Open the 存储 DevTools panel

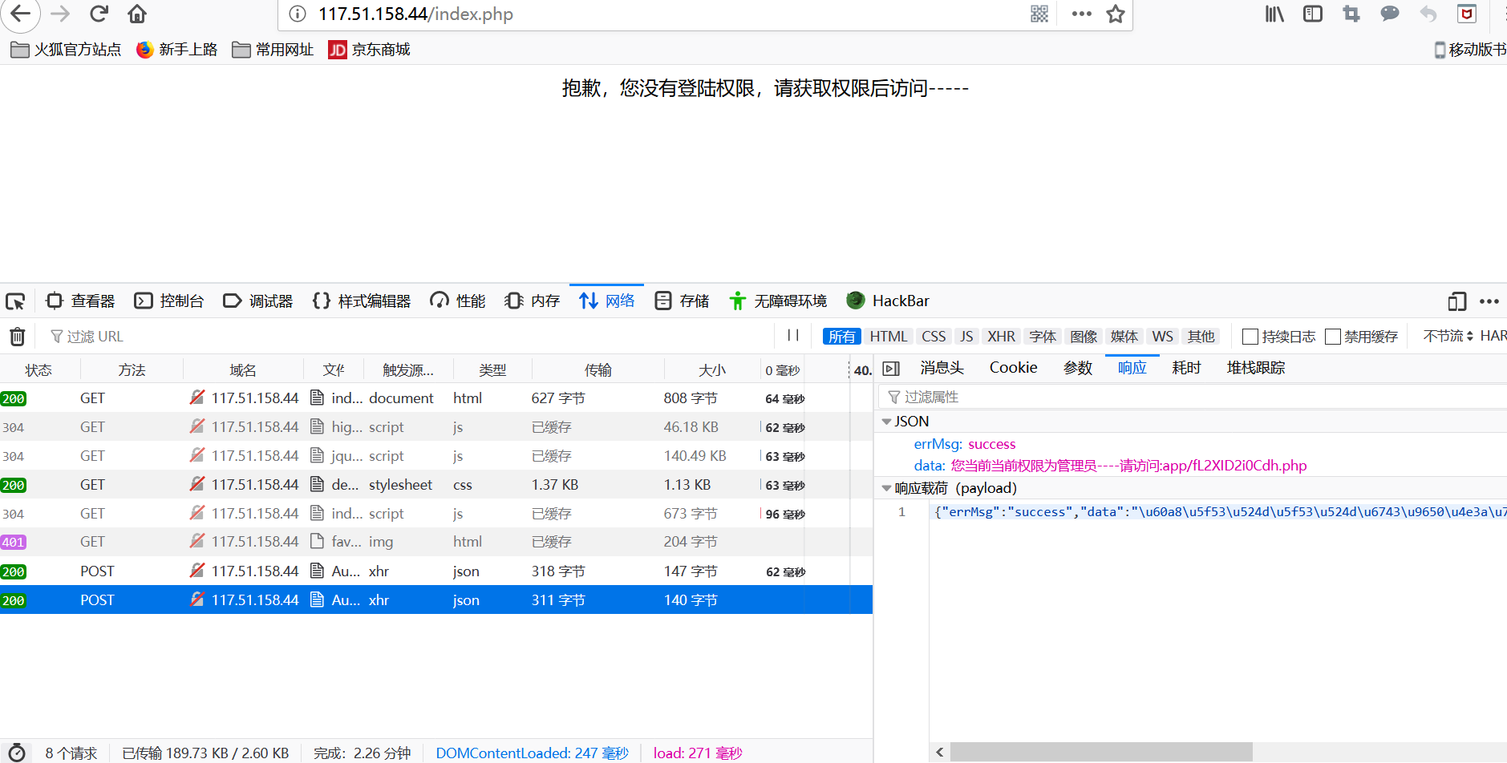[x=681, y=301]
